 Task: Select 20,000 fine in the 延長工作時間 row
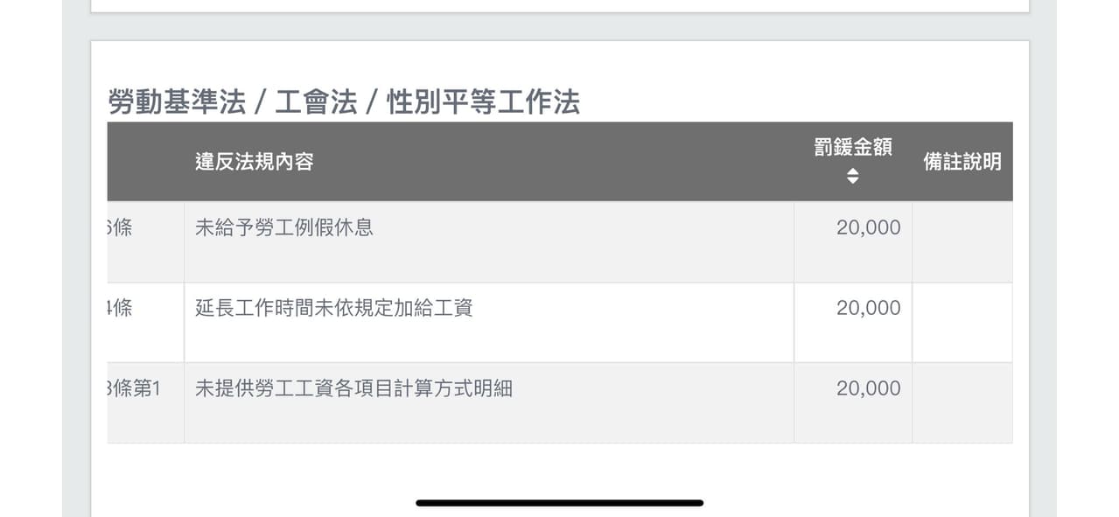[x=868, y=308]
